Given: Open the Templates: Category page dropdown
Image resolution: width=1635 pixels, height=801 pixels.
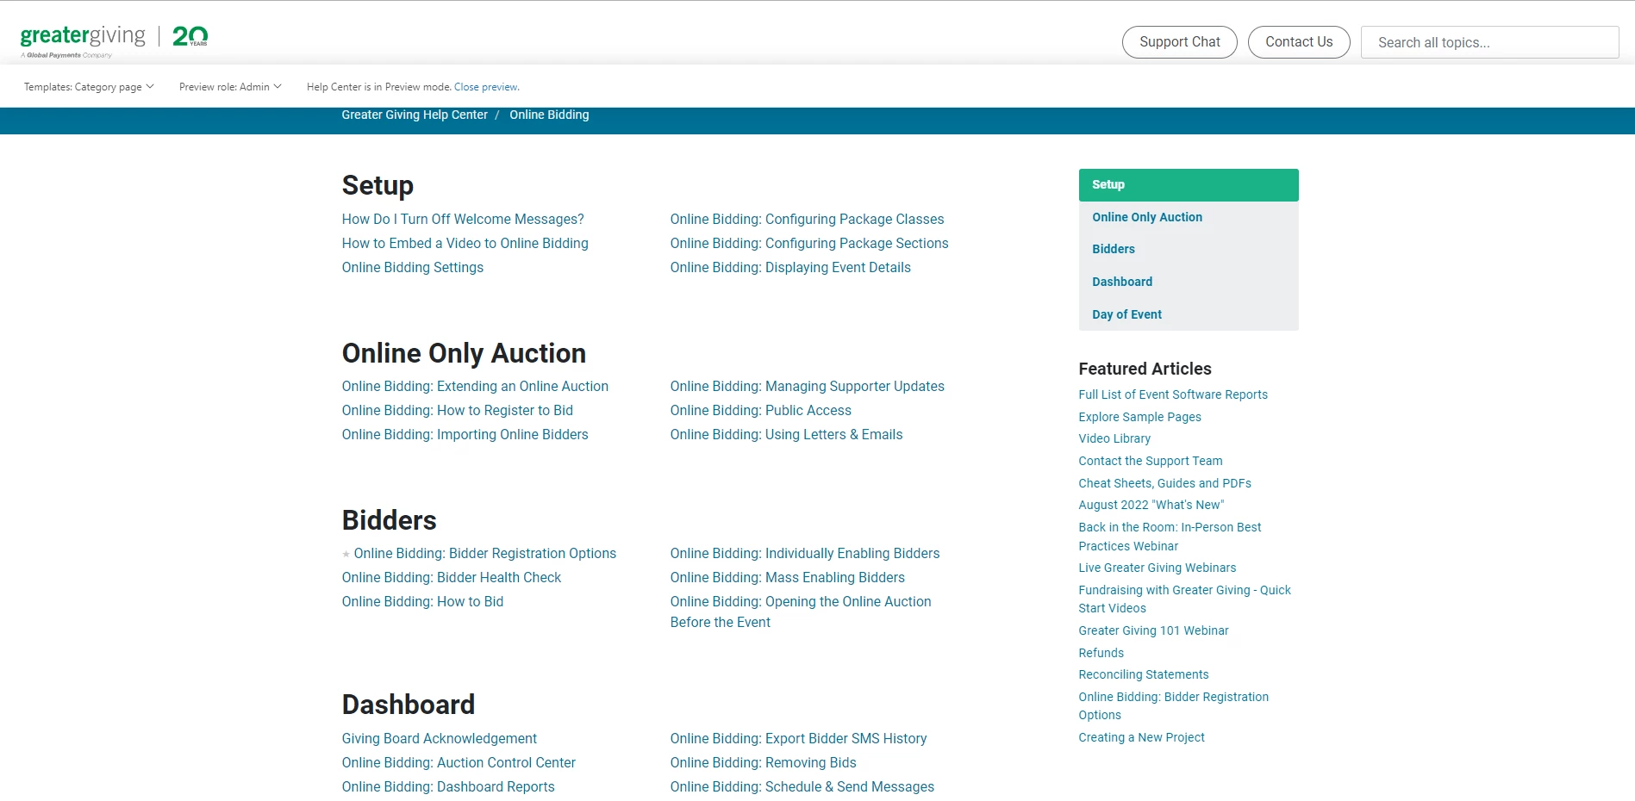Looking at the screenshot, I should coord(89,87).
